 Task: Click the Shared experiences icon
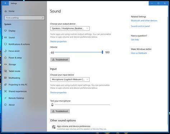tap(5, 91)
